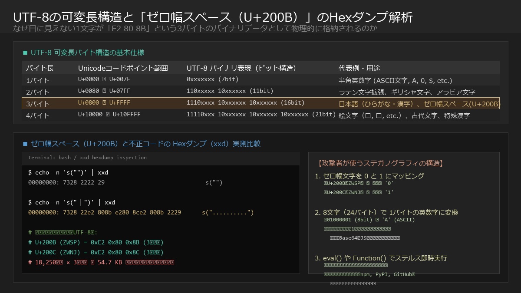Select the "4バイト" row label

[x=38, y=115]
